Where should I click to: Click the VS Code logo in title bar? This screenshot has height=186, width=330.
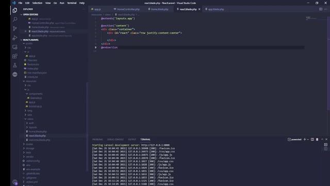tap(14, 3)
